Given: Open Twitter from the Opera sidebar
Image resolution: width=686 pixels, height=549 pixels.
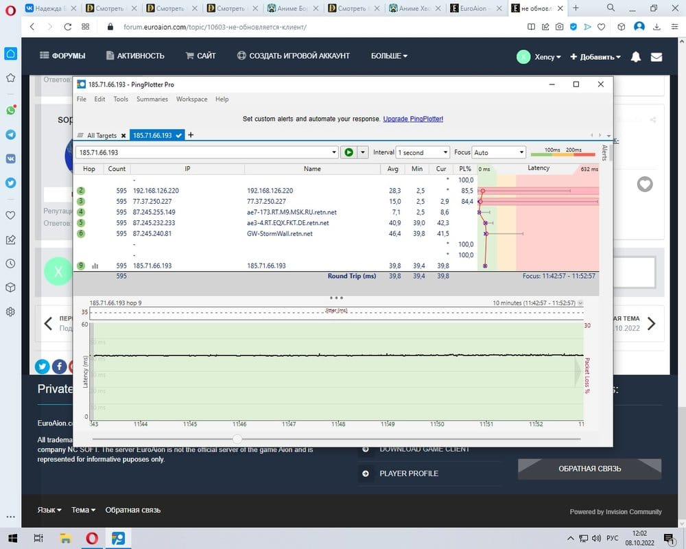Looking at the screenshot, I should click(x=10, y=183).
